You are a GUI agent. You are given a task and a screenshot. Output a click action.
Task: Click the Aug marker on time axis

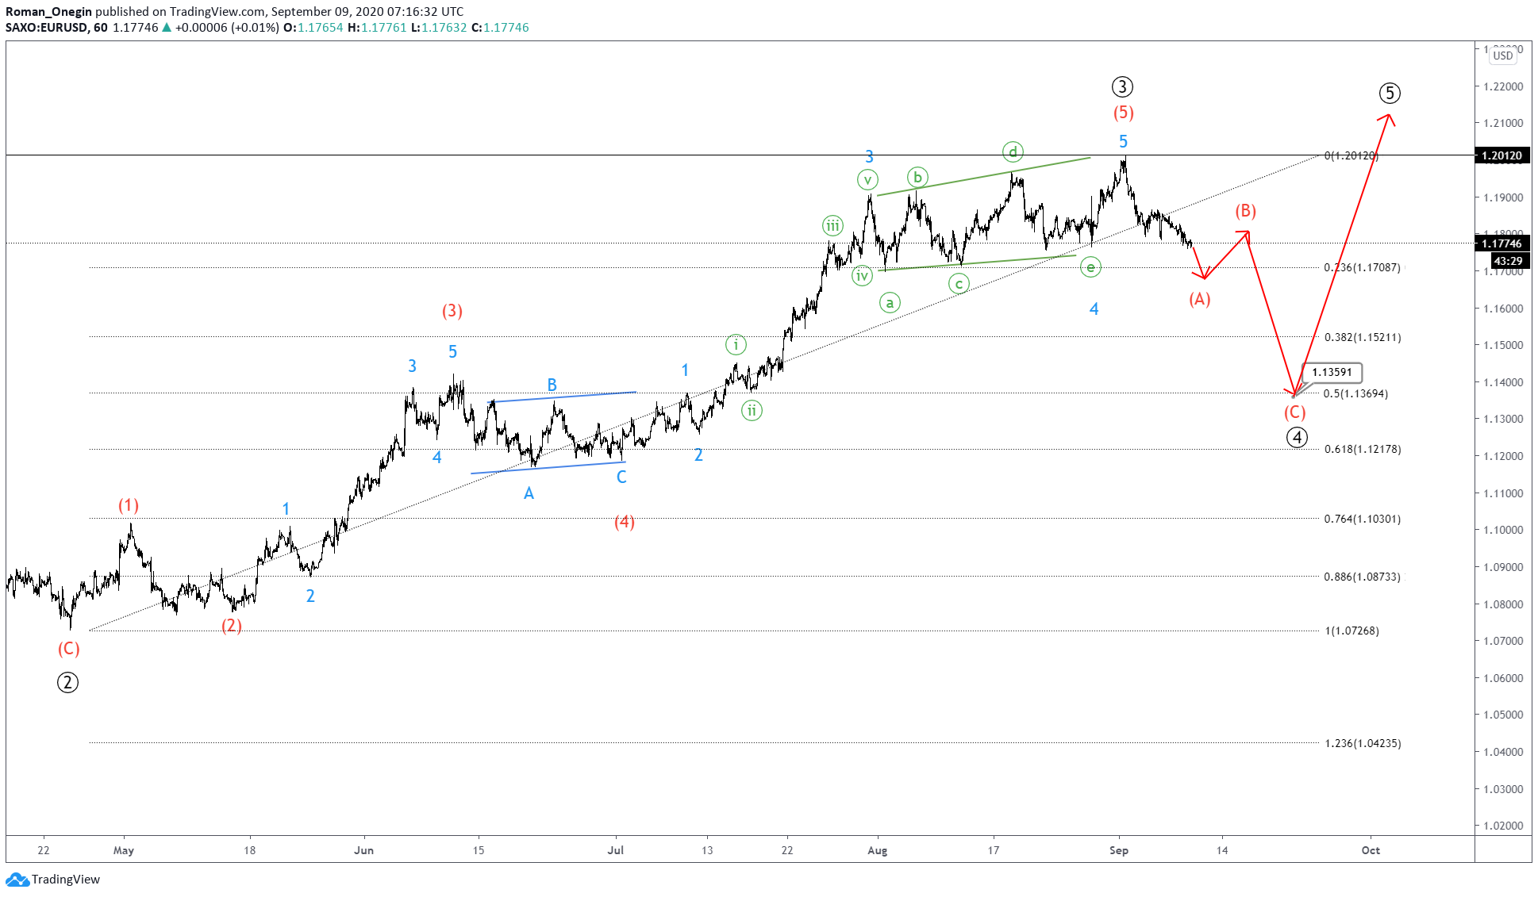(x=877, y=850)
